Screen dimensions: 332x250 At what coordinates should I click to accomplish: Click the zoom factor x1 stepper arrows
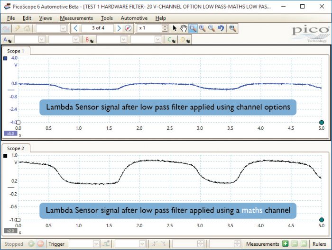click(165, 28)
